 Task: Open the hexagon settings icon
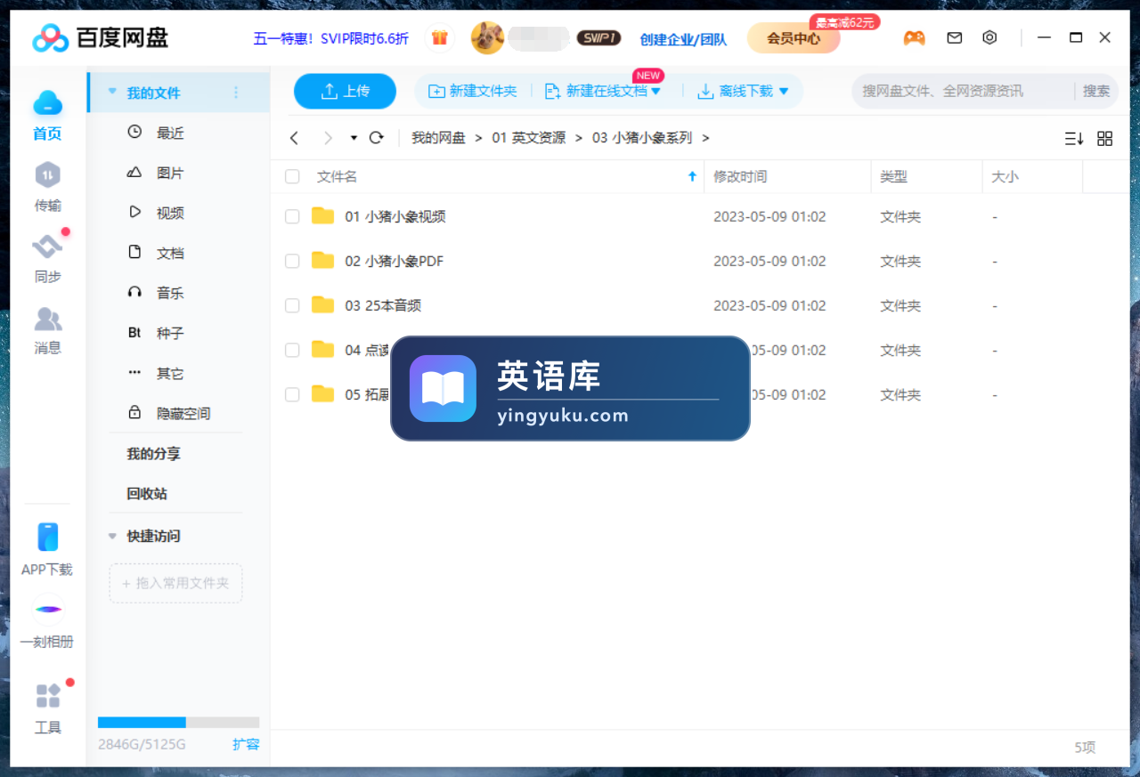(989, 37)
